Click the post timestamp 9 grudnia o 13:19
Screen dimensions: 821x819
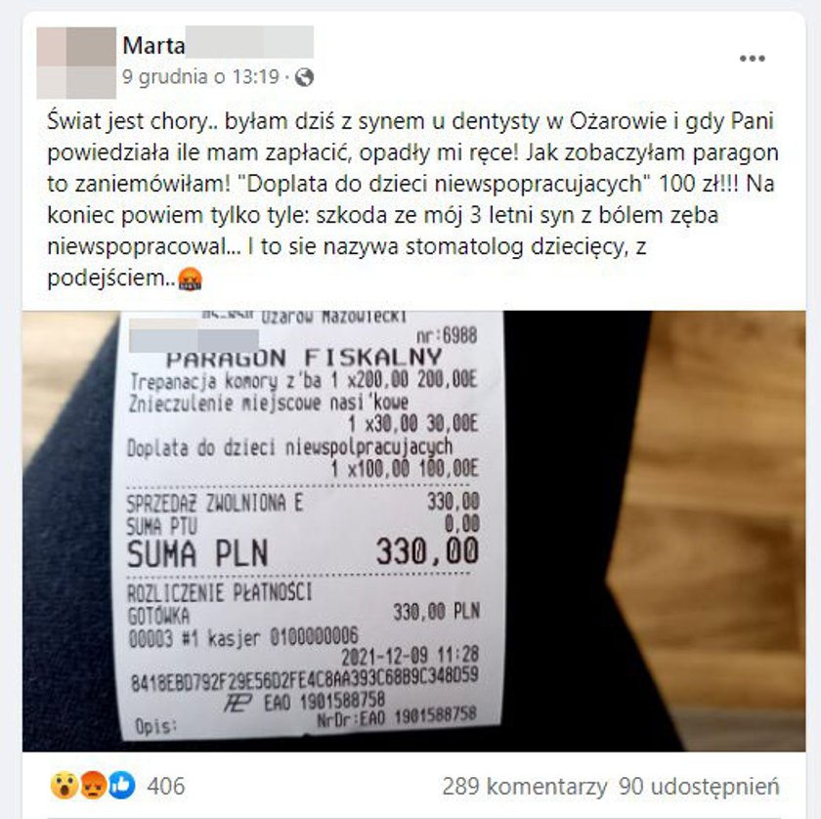200,77
